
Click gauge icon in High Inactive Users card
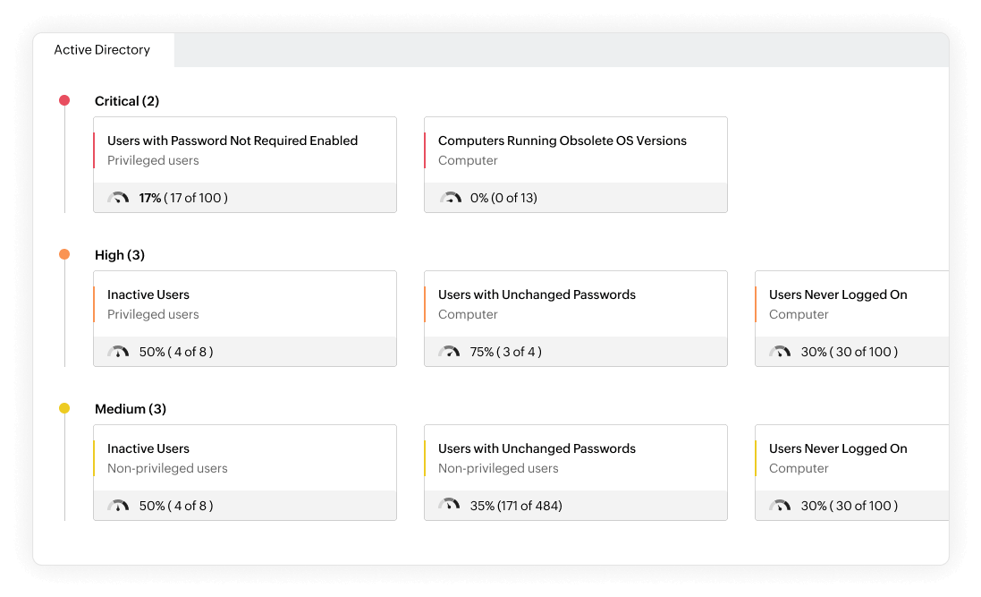click(x=118, y=352)
